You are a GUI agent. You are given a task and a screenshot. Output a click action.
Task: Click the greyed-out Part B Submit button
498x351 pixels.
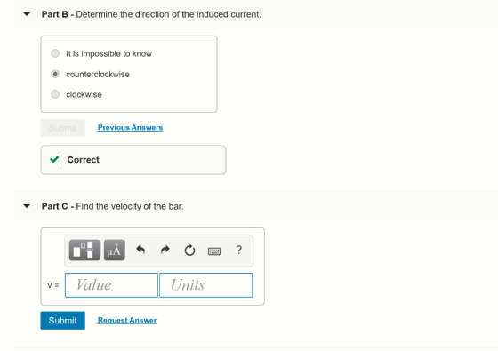(62, 128)
